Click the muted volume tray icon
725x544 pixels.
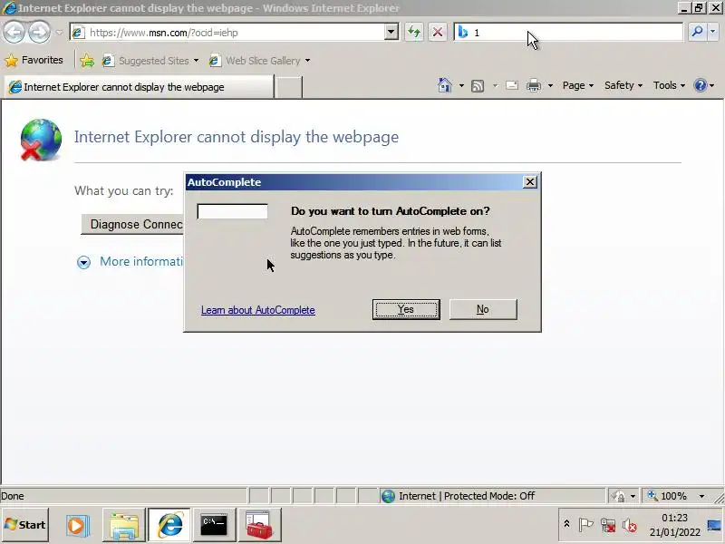pyautogui.click(x=629, y=525)
